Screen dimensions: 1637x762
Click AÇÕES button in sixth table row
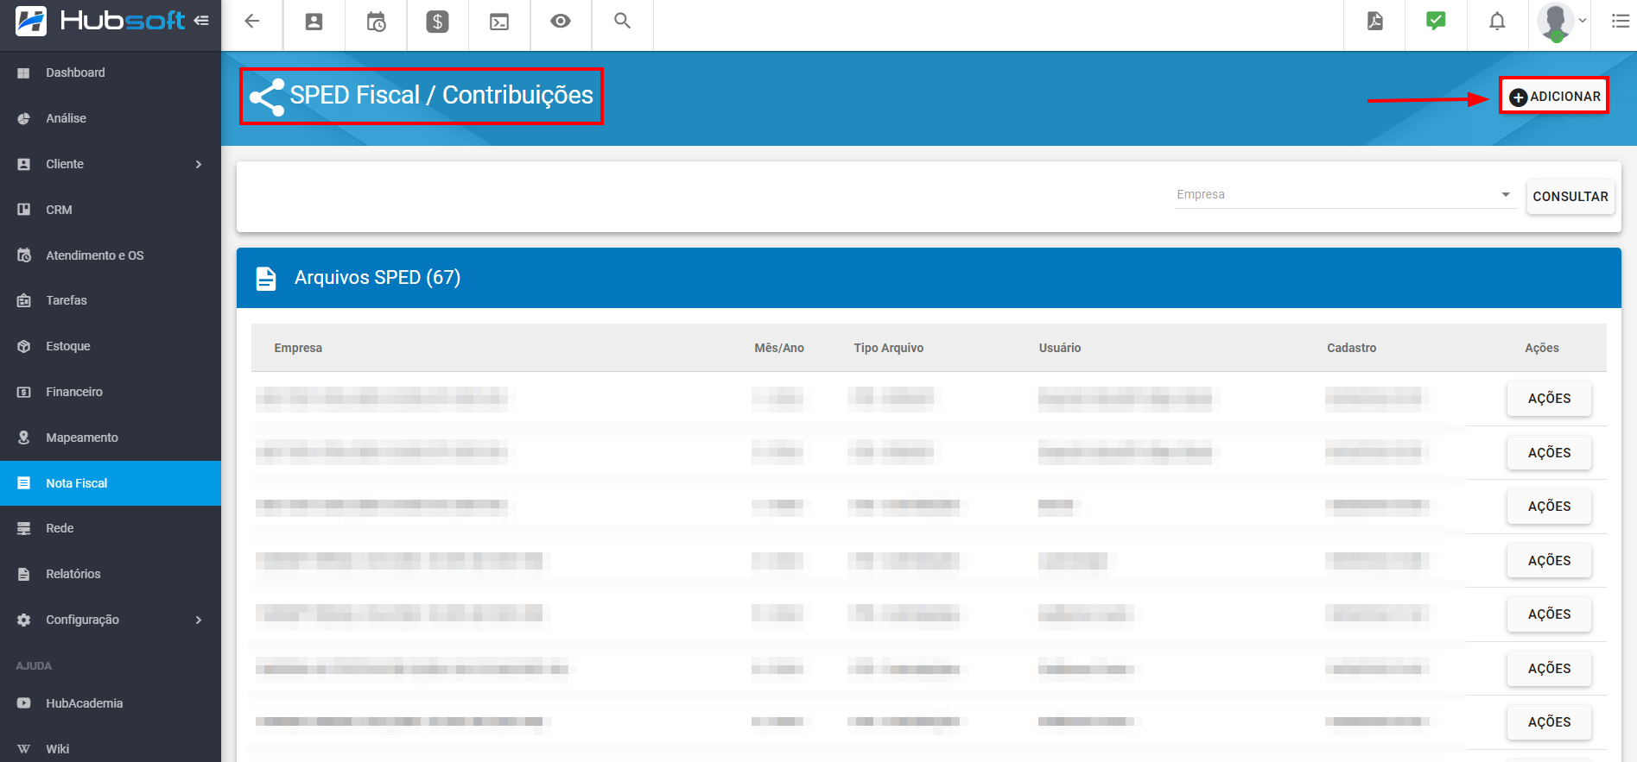1549,669
